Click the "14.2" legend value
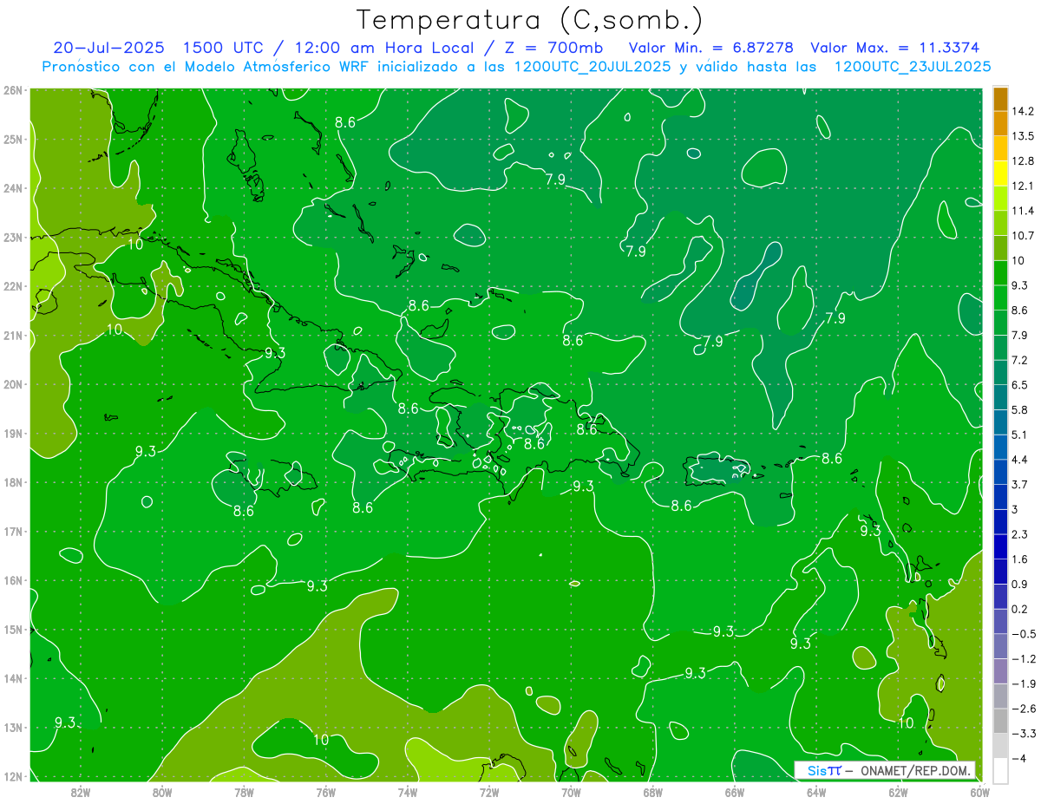 (1023, 111)
